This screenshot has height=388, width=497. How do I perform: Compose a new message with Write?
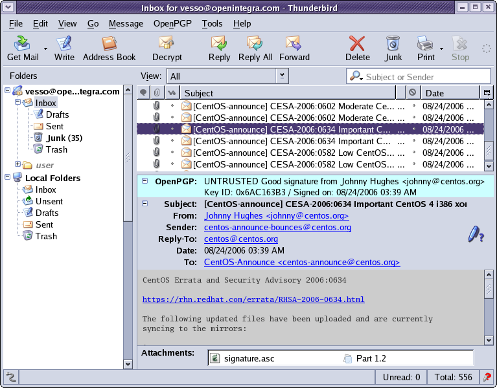pyautogui.click(x=64, y=48)
